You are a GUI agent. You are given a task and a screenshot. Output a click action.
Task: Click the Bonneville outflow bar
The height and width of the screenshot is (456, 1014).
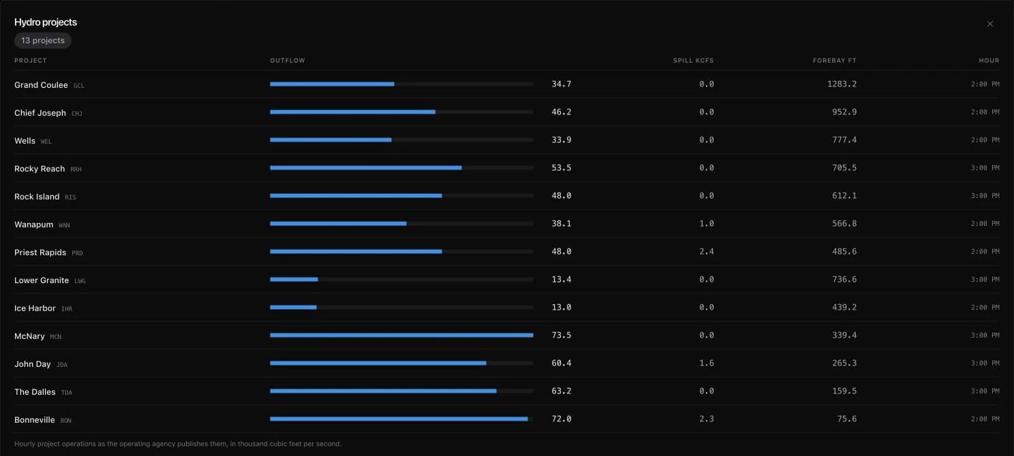click(401, 419)
